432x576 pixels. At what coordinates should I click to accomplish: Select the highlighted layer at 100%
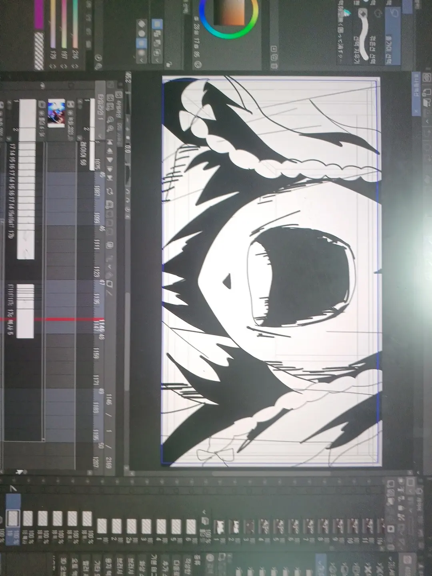pos(13,518)
